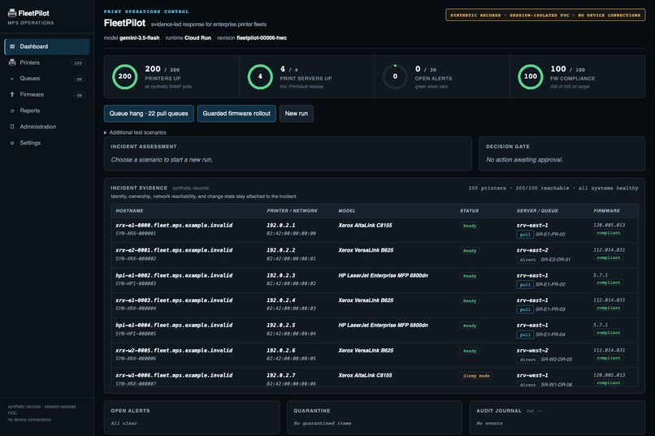This screenshot has height=436, width=655.
Task: Select hostname xrx-e2-0001.fleet.mps.example.invalid
Action: pos(174,250)
